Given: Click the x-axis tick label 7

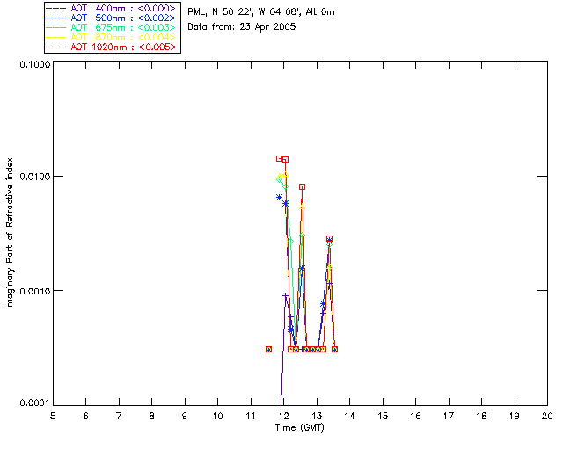Looking at the screenshot, I should point(119,416).
